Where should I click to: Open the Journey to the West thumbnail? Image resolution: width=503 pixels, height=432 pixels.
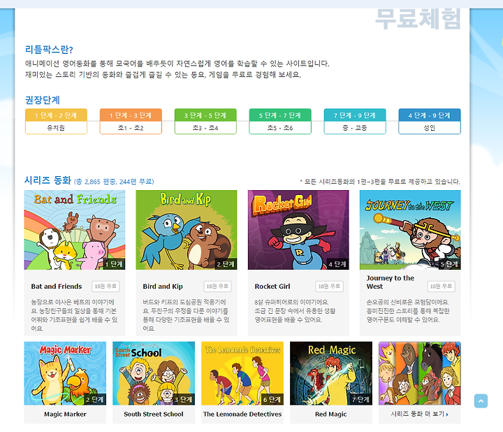[410, 230]
